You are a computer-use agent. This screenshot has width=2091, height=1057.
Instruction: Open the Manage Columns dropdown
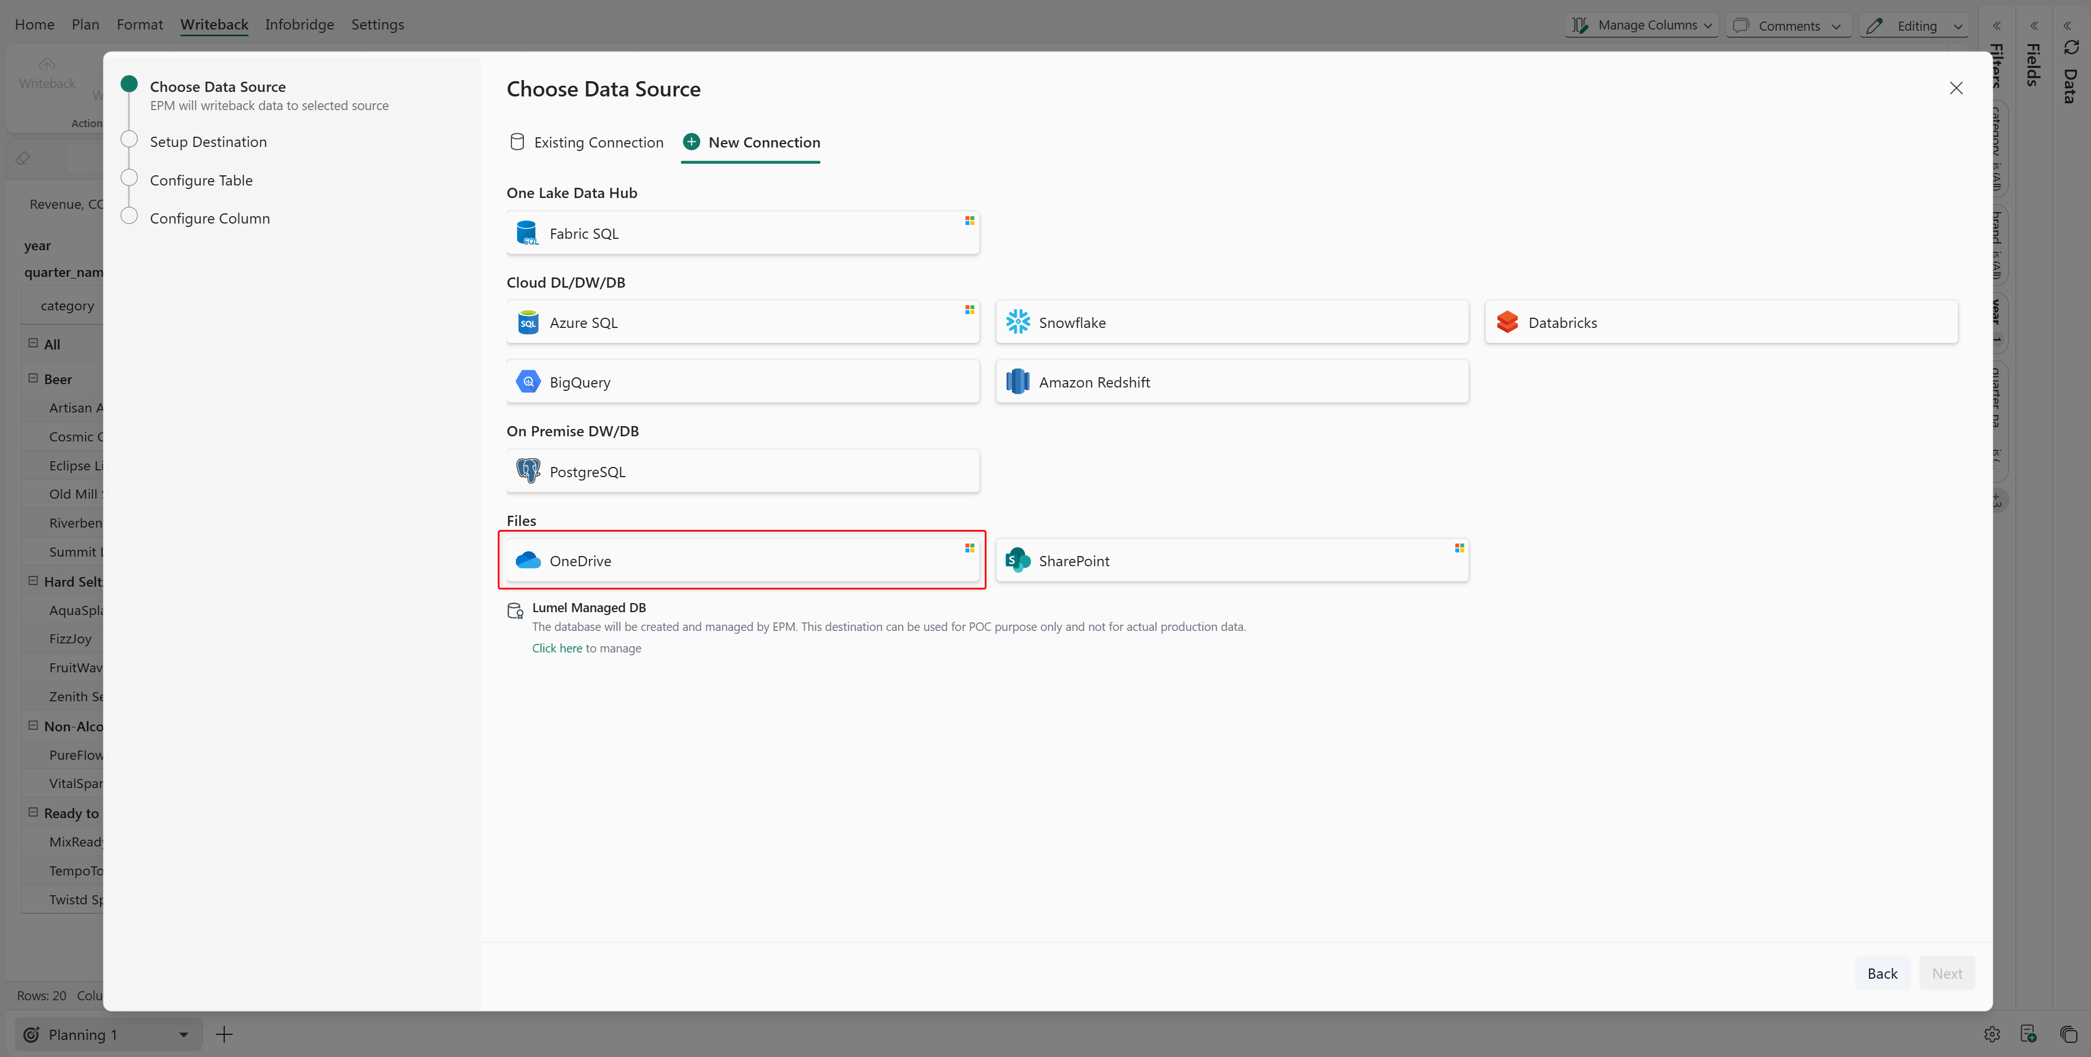pyautogui.click(x=1641, y=25)
